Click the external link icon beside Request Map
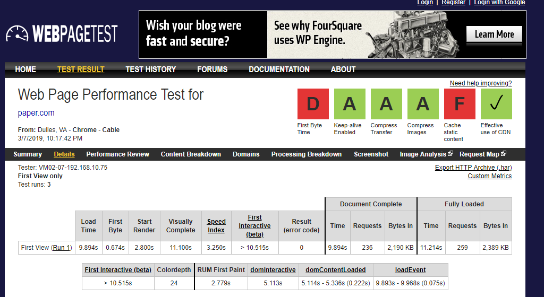Image resolution: width=544 pixels, height=297 pixels. click(504, 153)
